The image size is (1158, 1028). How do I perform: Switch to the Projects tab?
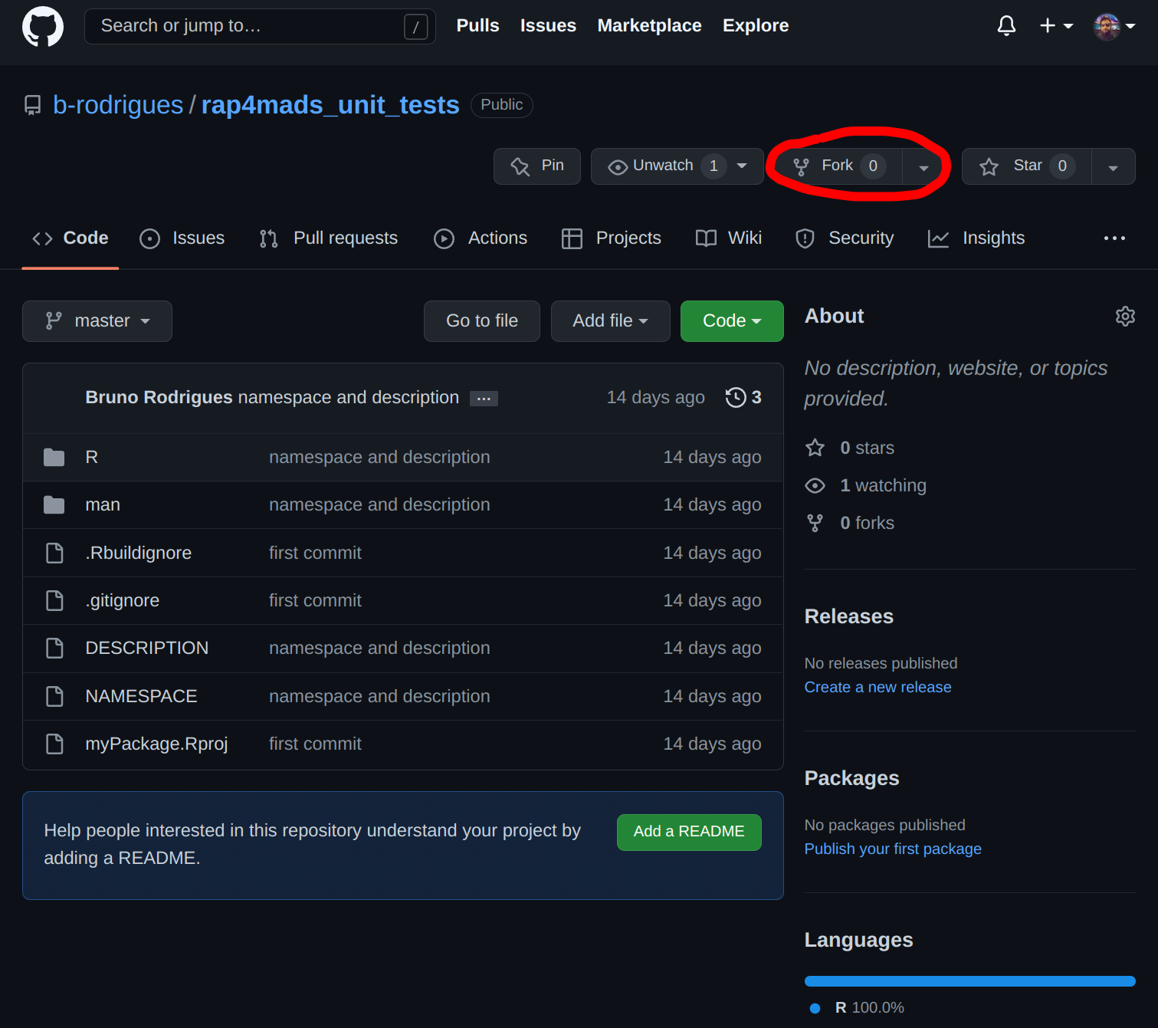[611, 238]
